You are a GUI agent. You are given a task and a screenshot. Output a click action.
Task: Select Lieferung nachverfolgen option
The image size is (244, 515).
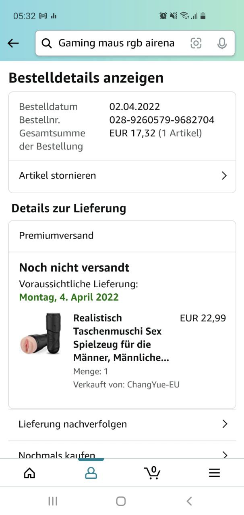(73, 424)
